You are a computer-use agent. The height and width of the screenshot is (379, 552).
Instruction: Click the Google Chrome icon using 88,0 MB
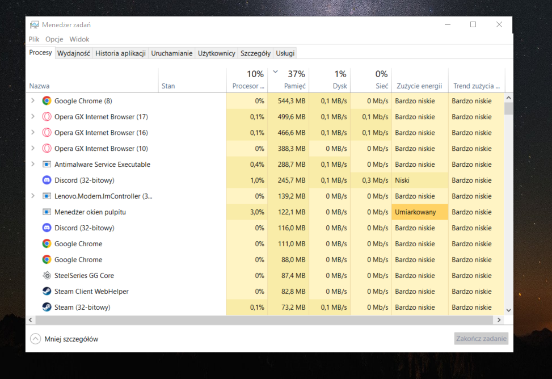(47, 259)
